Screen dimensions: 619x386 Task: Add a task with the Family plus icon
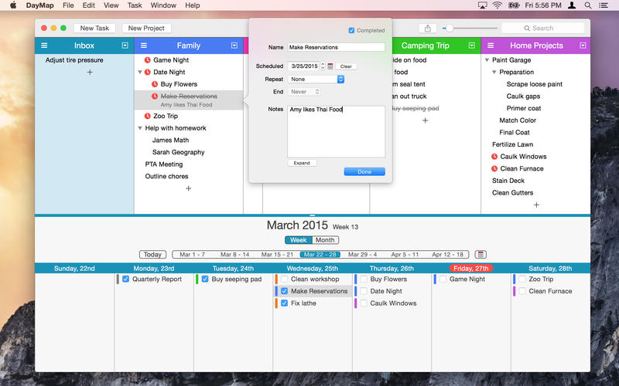coord(188,188)
